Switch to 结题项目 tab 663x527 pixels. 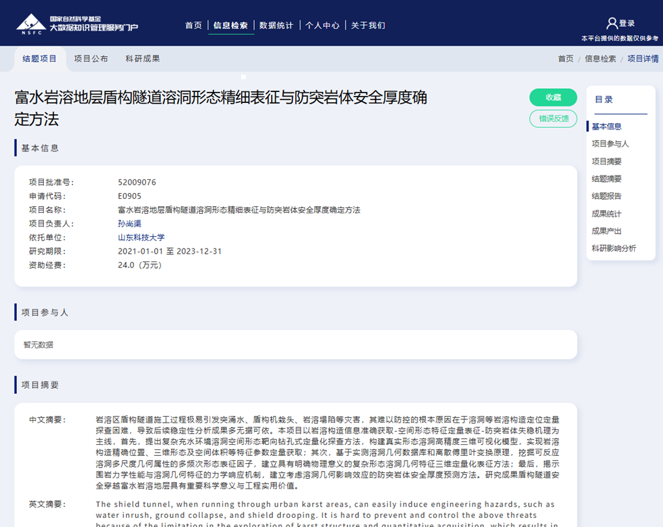point(40,59)
